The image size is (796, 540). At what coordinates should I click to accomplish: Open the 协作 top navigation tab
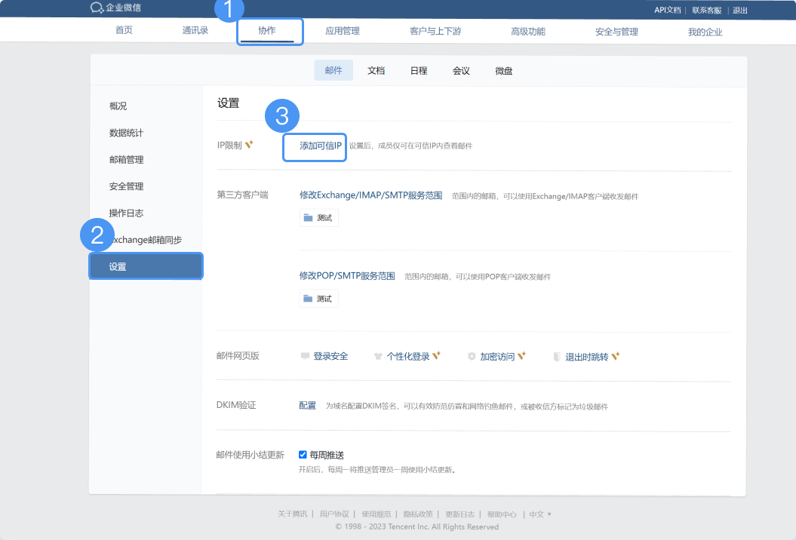267,32
